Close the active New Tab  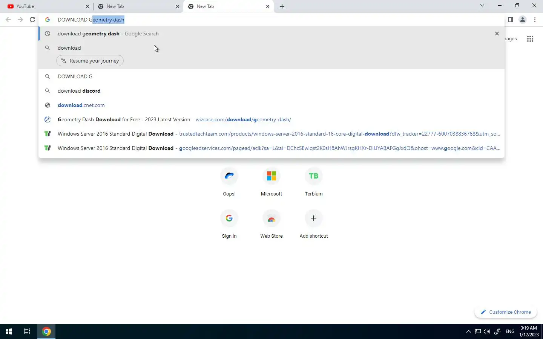coord(268,6)
